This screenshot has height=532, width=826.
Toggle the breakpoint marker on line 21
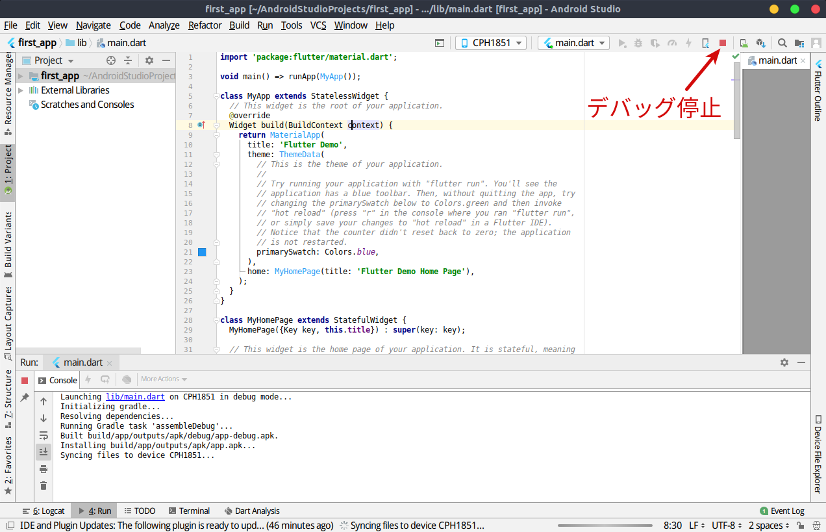click(x=202, y=252)
